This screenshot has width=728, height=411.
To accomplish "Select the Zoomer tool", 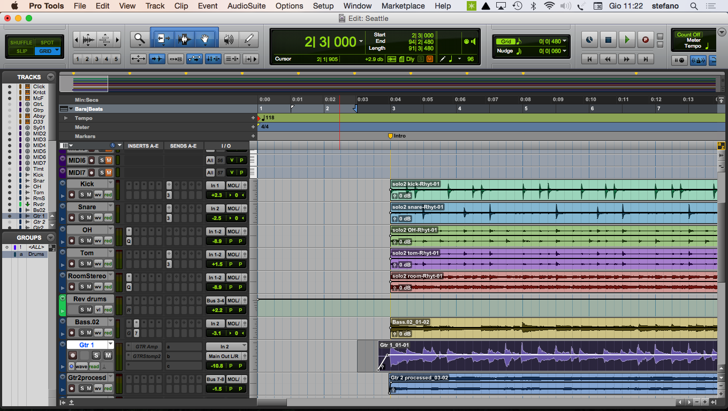I will (x=140, y=39).
